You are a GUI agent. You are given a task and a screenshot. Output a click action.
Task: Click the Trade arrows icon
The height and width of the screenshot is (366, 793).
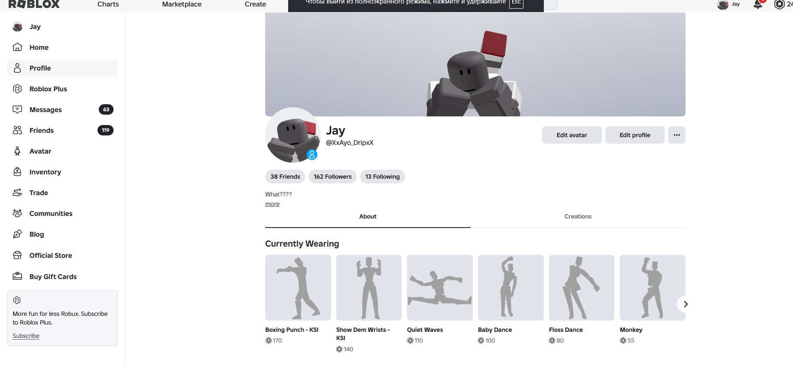(x=17, y=193)
